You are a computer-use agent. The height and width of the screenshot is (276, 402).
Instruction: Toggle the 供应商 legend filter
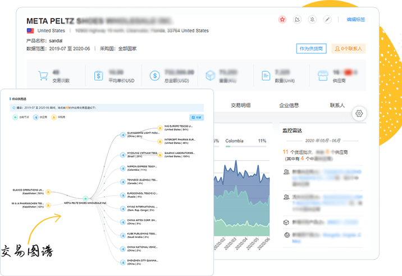[x=35, y=117]
